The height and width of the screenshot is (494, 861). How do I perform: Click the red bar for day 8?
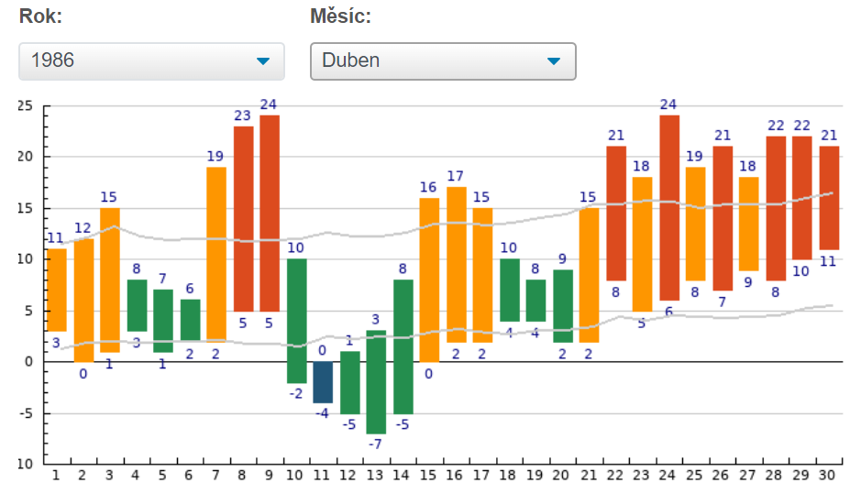pyautogui.click(x=243, y=218)
